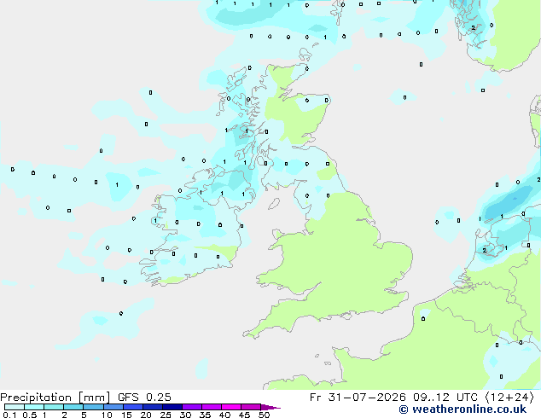Click the '2' value over southern Norway

pyautogui.click(x=474, y=28)
